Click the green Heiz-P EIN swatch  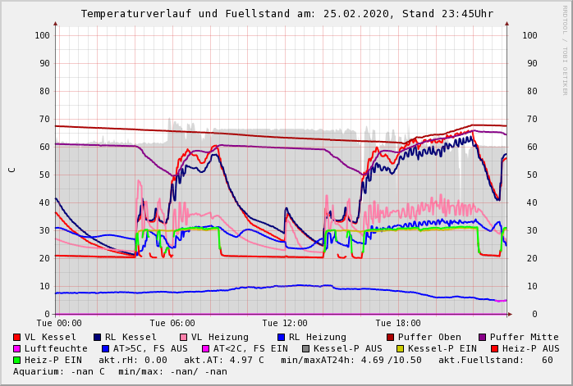(x=17, y=360)
